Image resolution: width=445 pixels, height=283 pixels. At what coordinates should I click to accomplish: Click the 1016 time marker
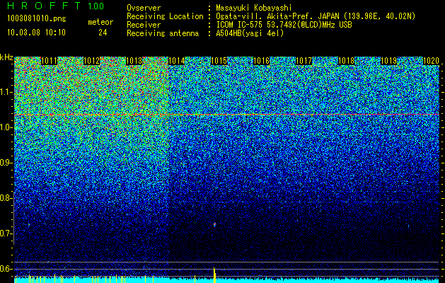[x=261, y=61]
